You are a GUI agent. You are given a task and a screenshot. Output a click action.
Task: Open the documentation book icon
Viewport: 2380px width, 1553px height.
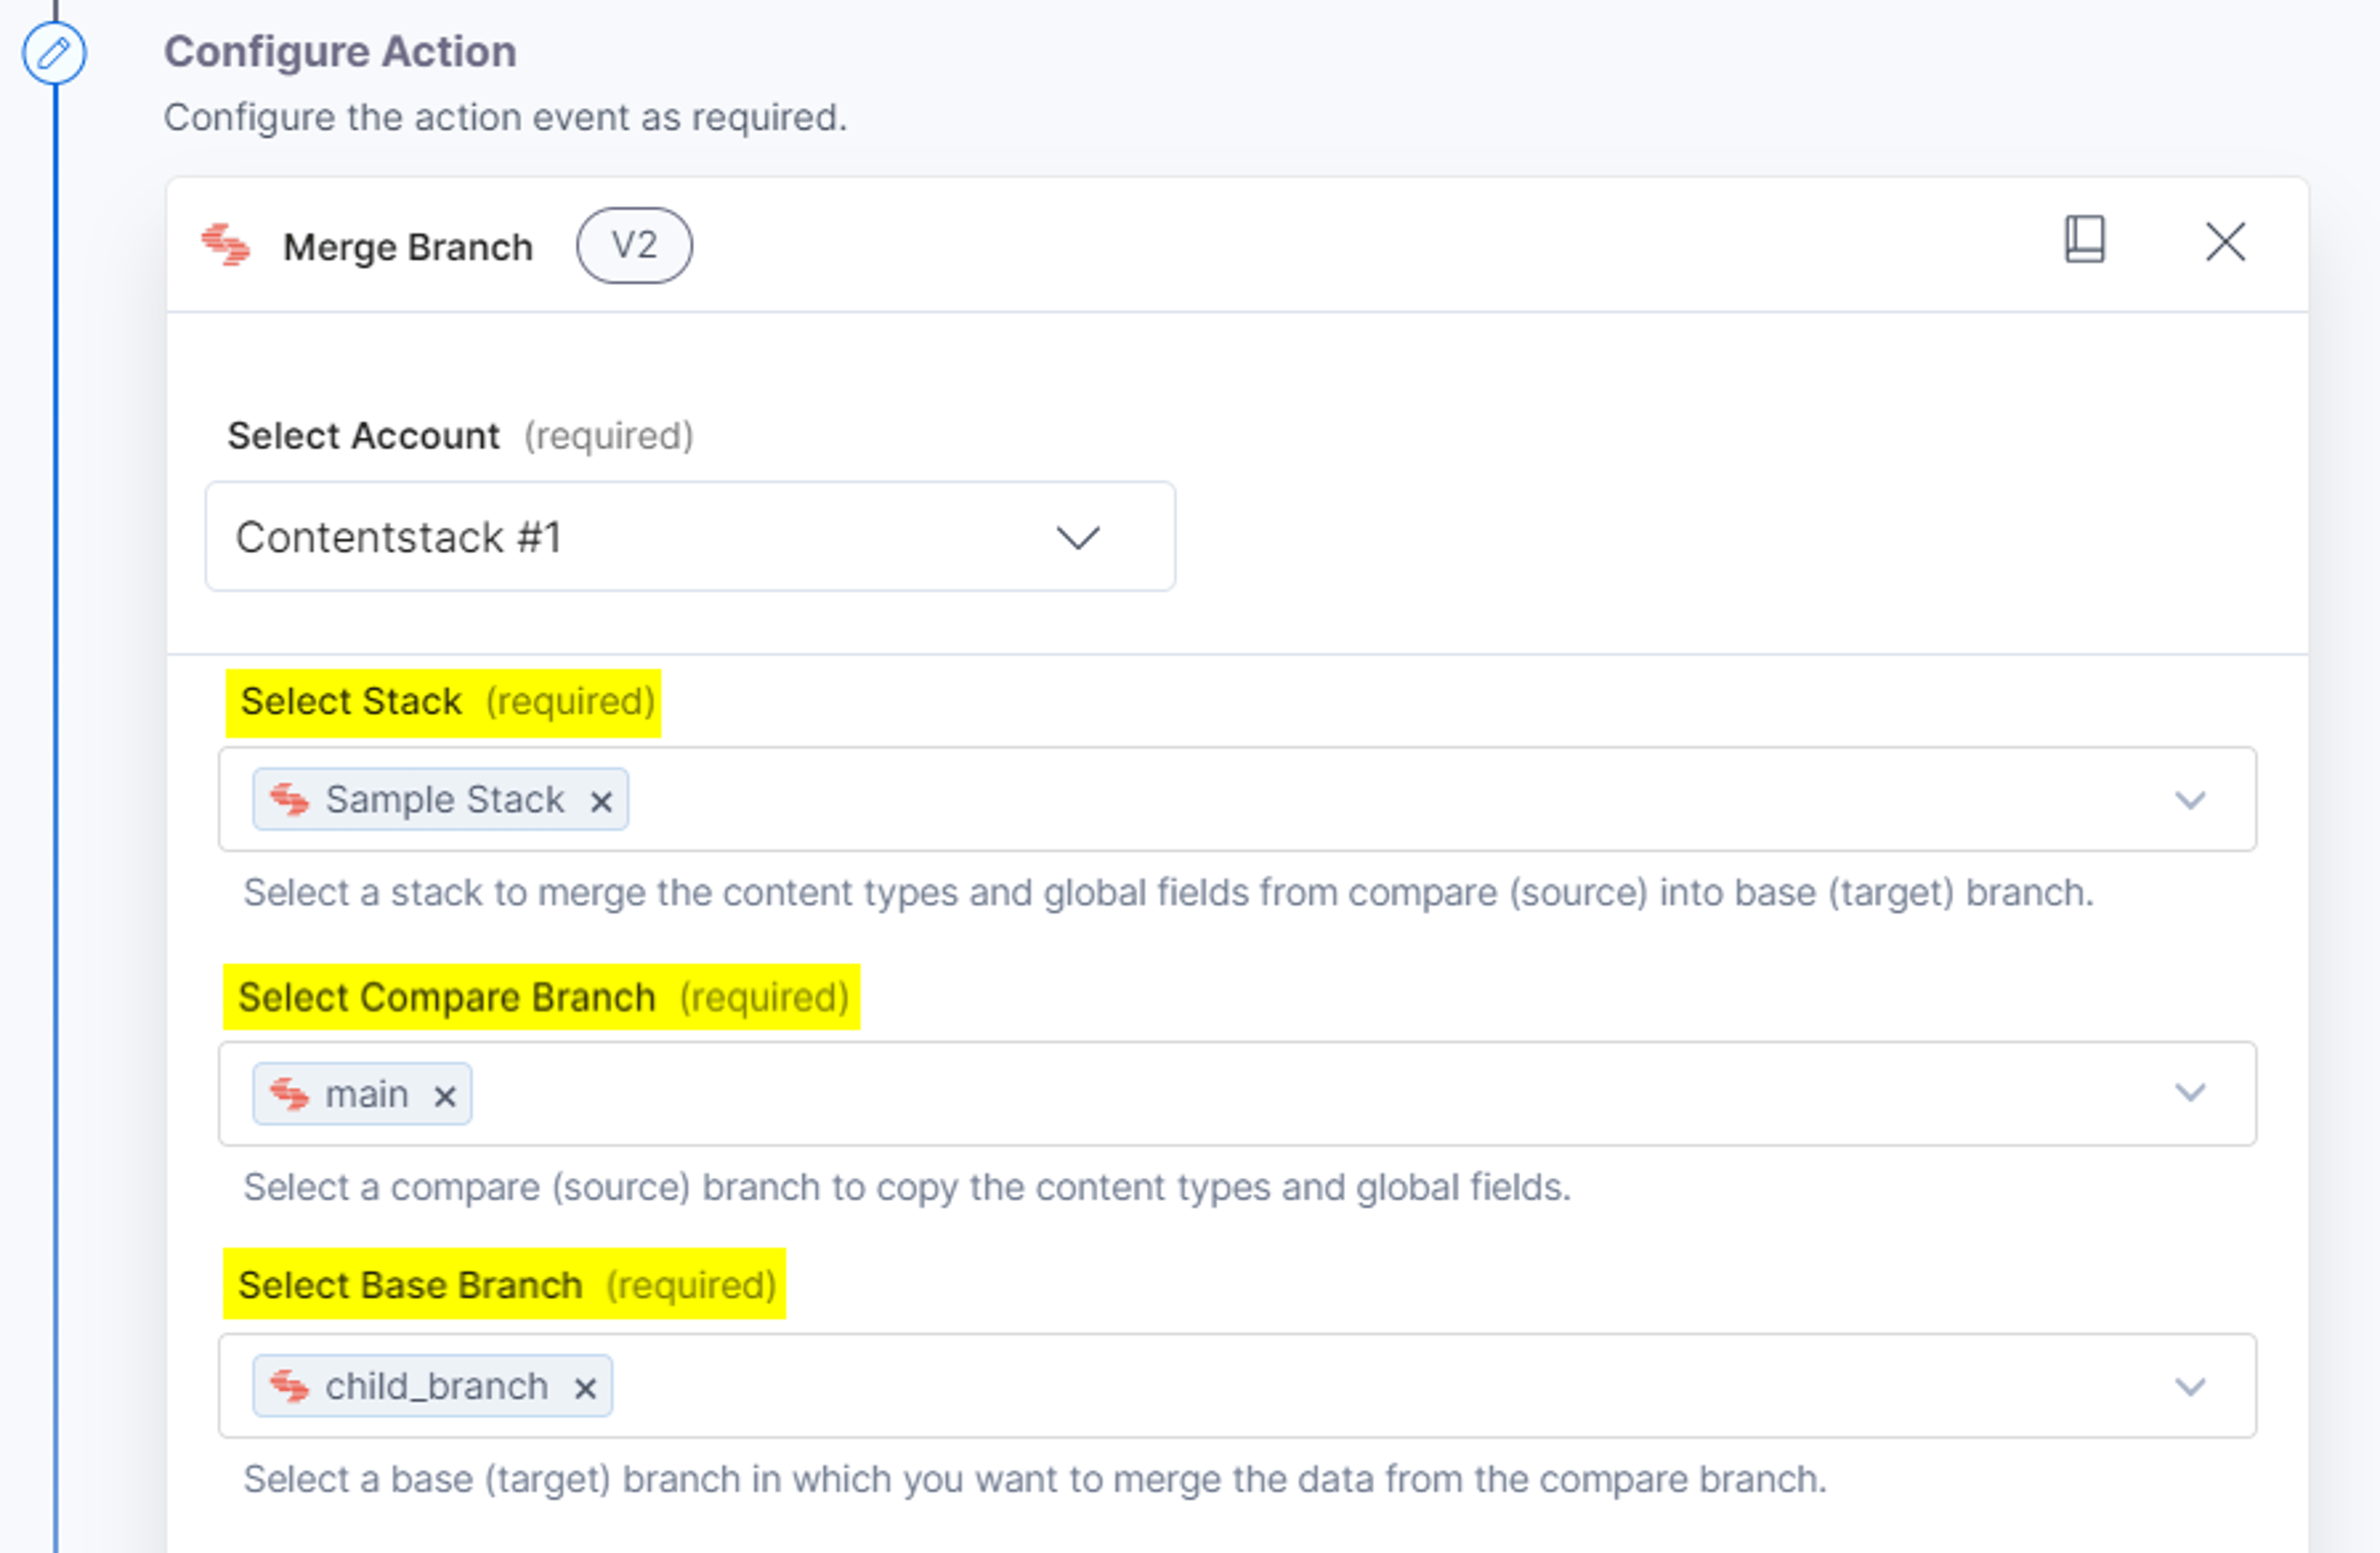[2084, 240]
